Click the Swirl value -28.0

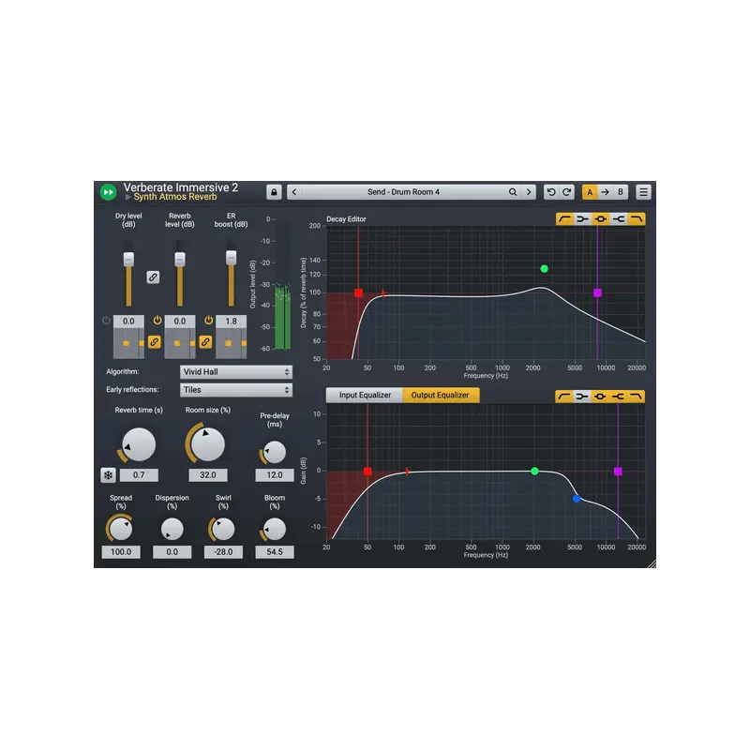[223, 552]
